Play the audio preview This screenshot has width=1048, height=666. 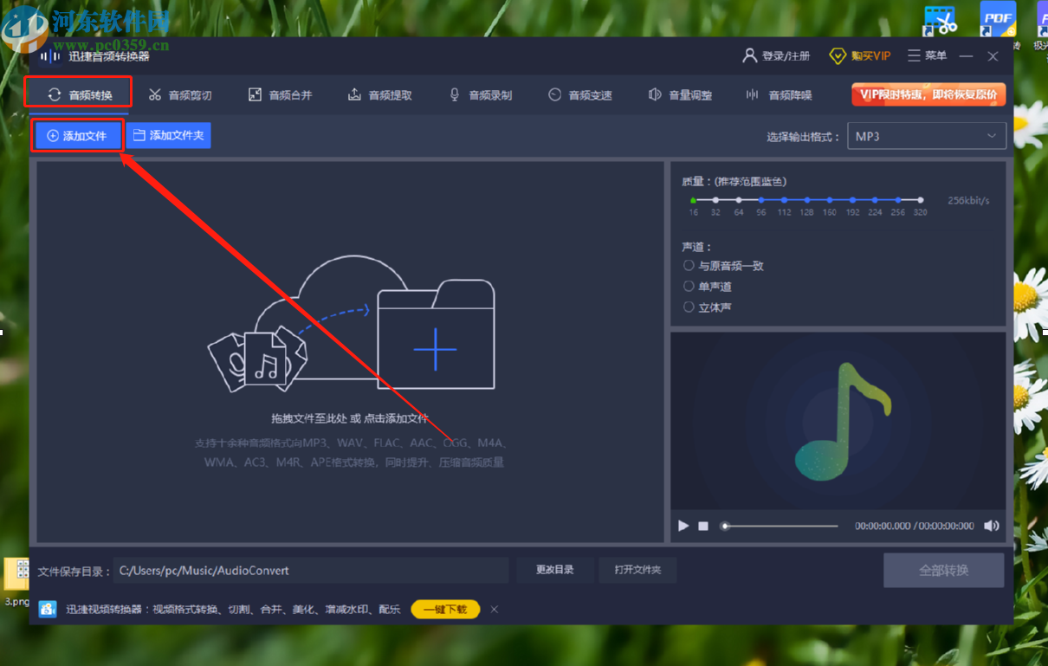click(x=683, y=526)
